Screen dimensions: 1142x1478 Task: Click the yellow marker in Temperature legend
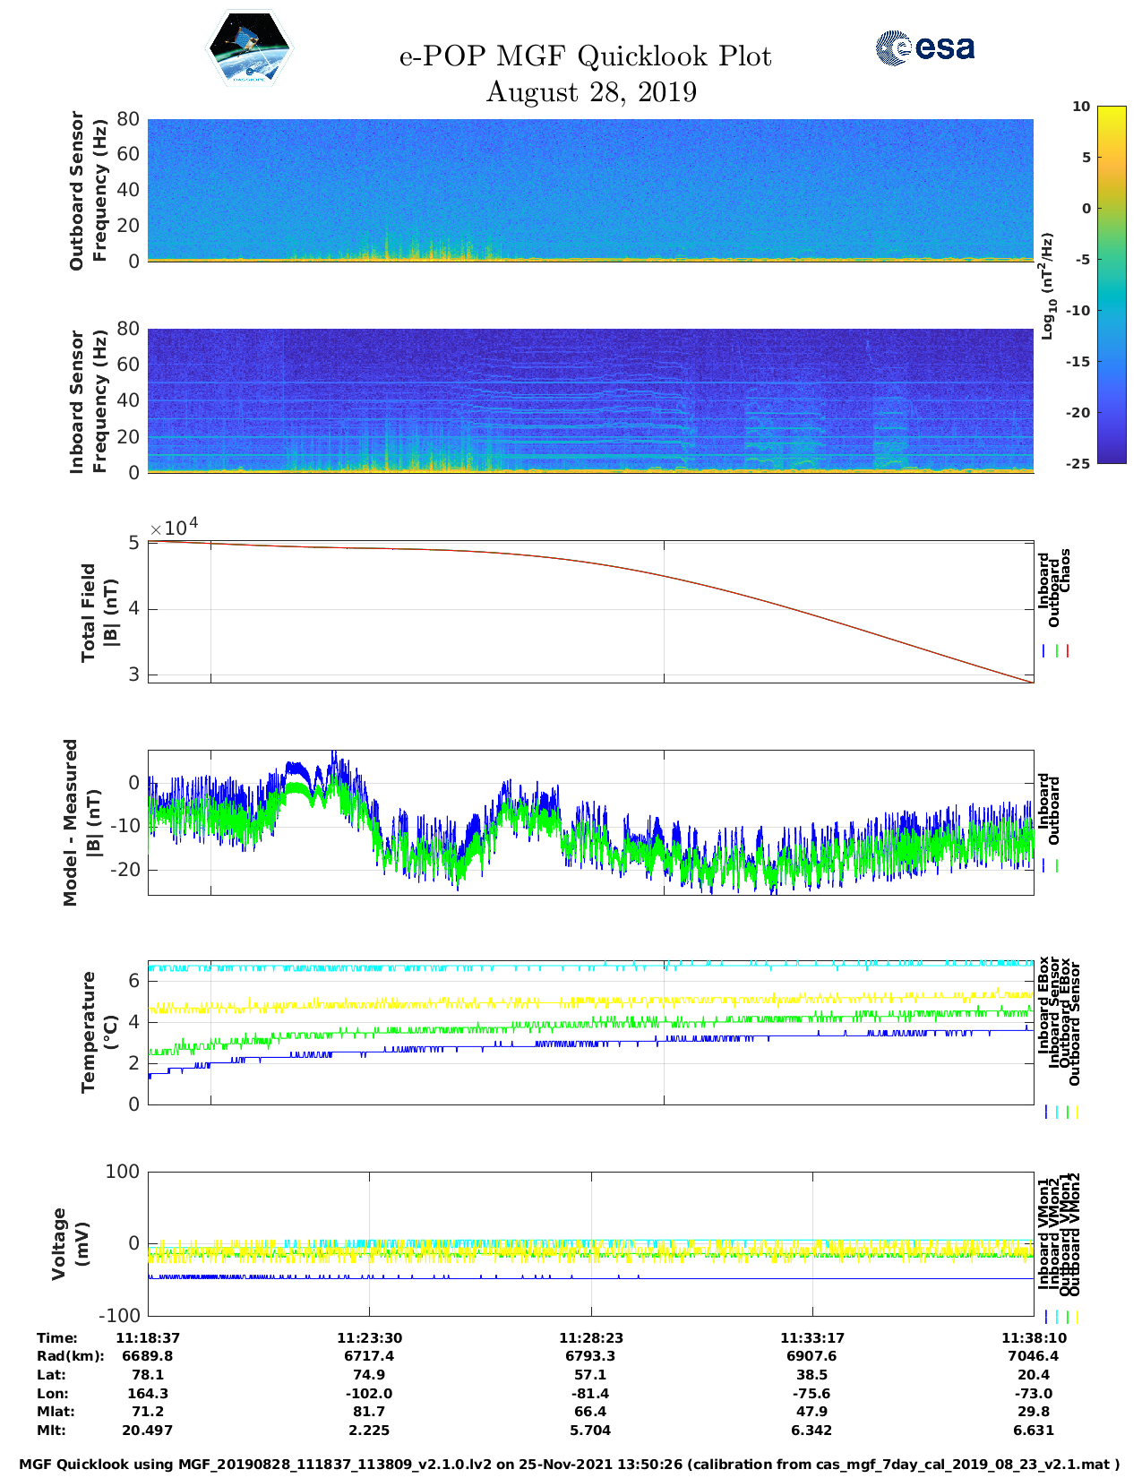1077,1112
